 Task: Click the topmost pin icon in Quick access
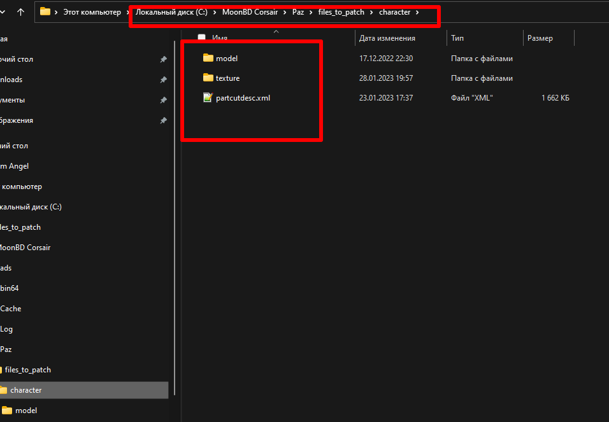pos(164,59)
